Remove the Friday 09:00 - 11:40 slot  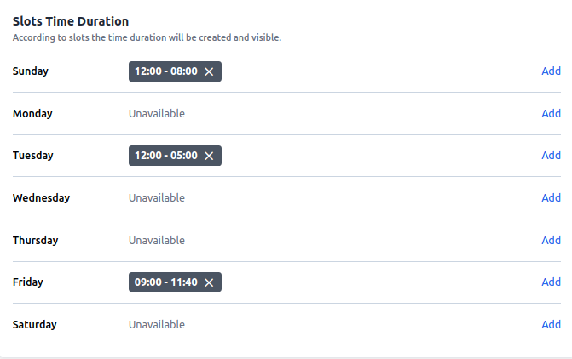coord(209,282)
